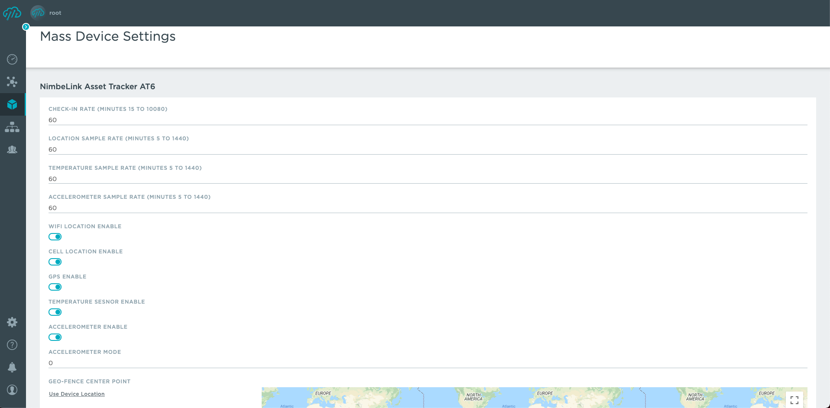Click the root username text
The image size is (830, 408).
(x=55, y=13)
